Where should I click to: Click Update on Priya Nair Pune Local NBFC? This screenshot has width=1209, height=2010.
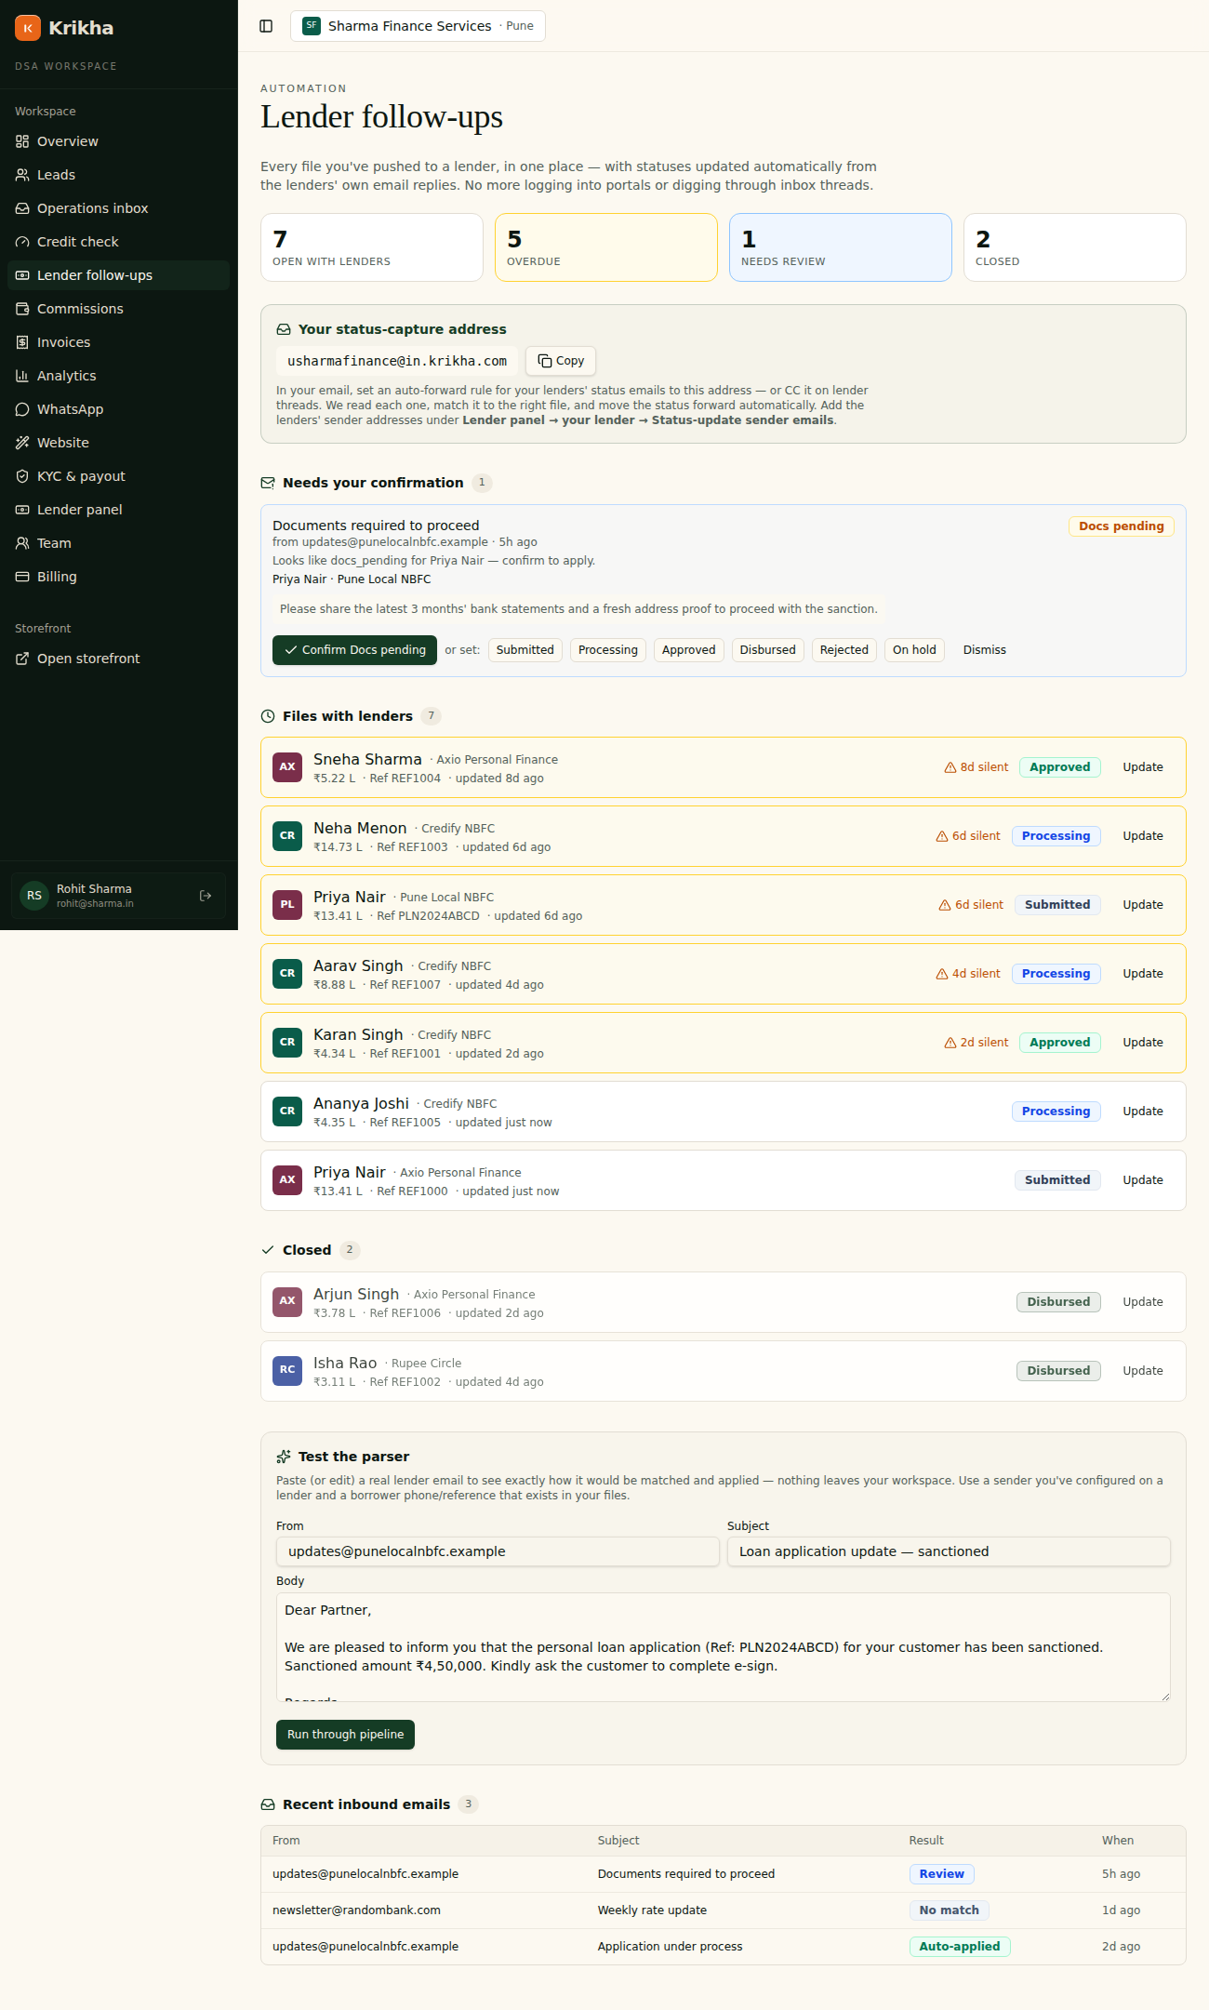[x=1143, y=905]
